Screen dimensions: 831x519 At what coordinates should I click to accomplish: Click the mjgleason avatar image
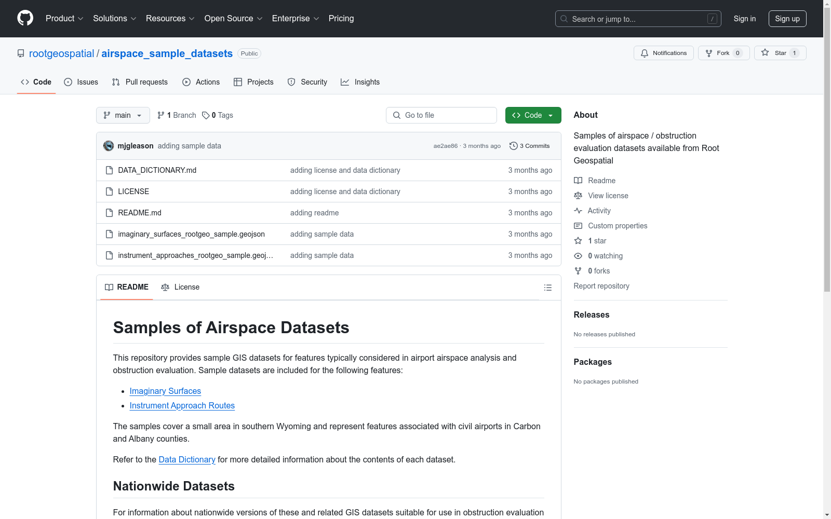coord(109,146)
